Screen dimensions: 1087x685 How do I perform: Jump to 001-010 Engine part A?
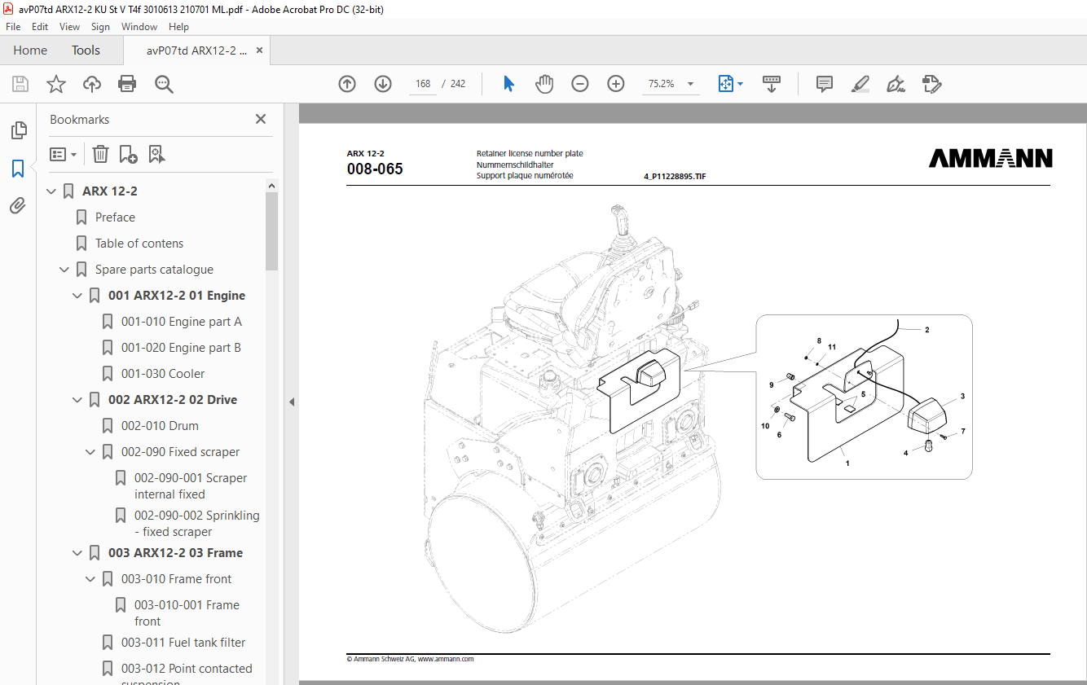(x=182, y=322)
